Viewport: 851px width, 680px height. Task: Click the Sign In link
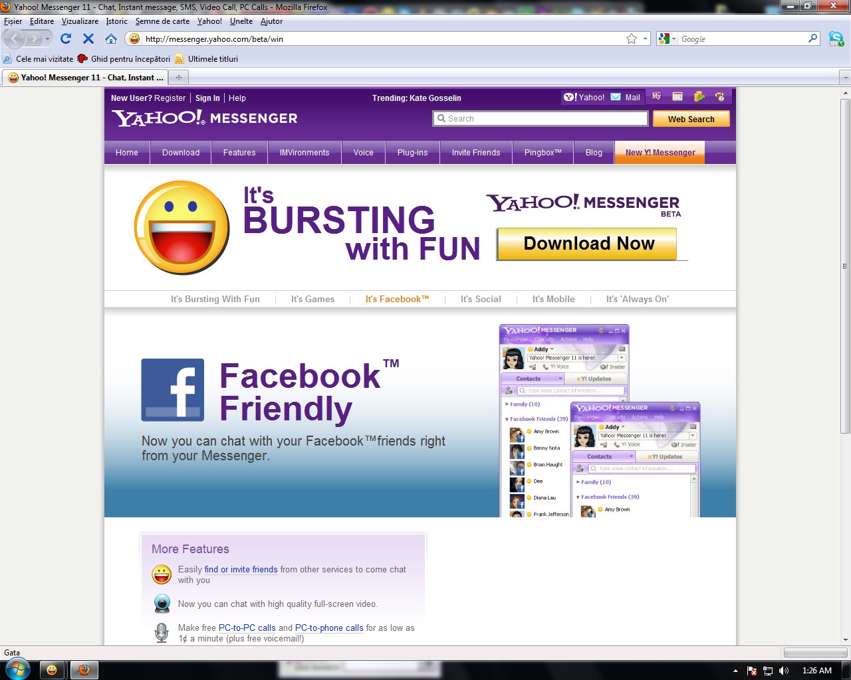(x=207, y=98)
